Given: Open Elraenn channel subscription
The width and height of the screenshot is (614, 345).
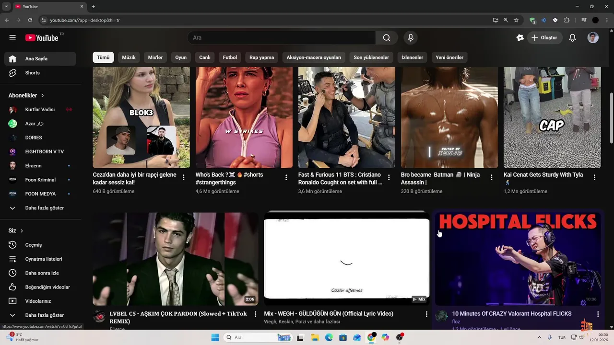Looking at the screenshot, I should tap(40, 166).
